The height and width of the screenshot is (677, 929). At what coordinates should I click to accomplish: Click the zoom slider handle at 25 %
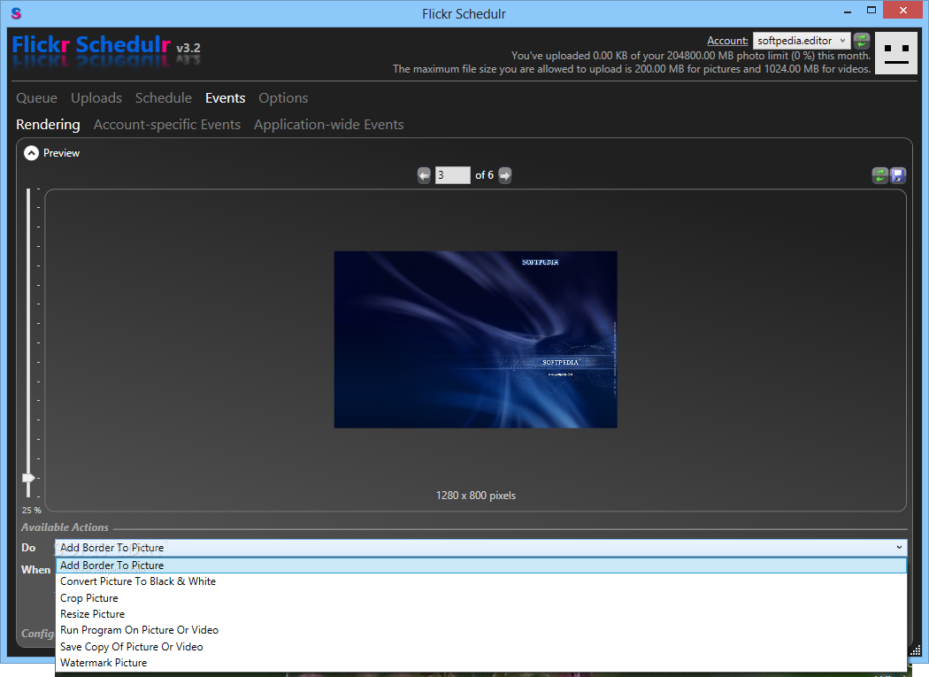point(28,478)
